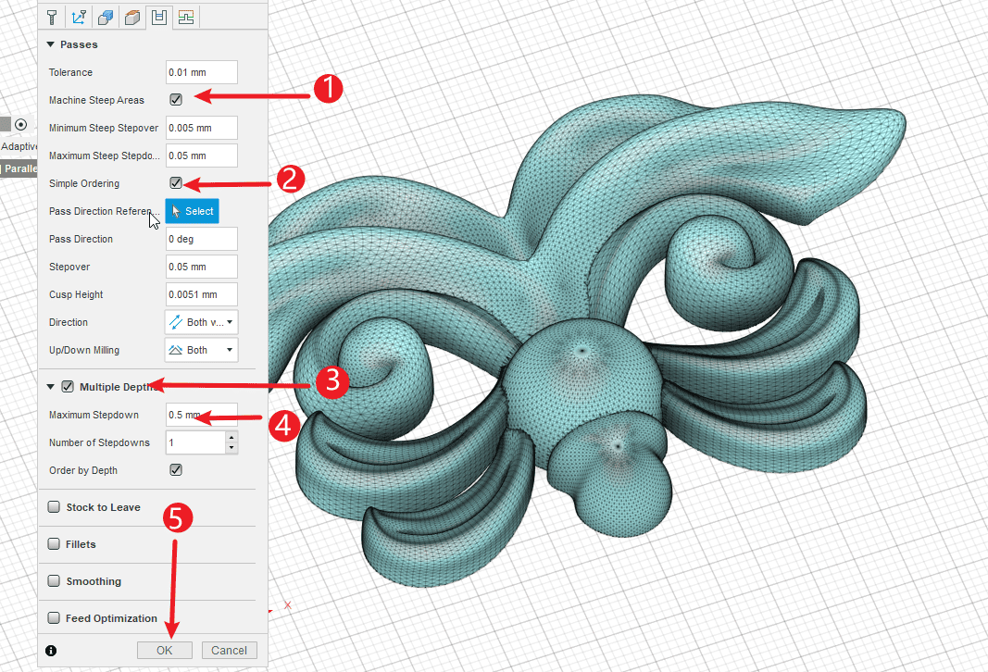Click the Cancel button
This screenshot has width=988, height=672.
tap(229, 651)
